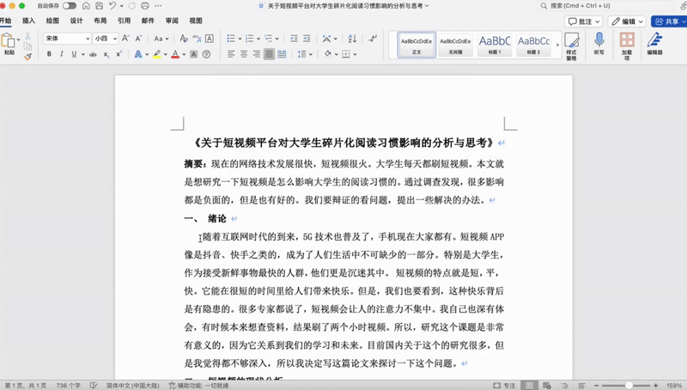The width and height of the screenshot is (687, 390).
Task: Apply the Heading 1 style
Action: point(495,45)
